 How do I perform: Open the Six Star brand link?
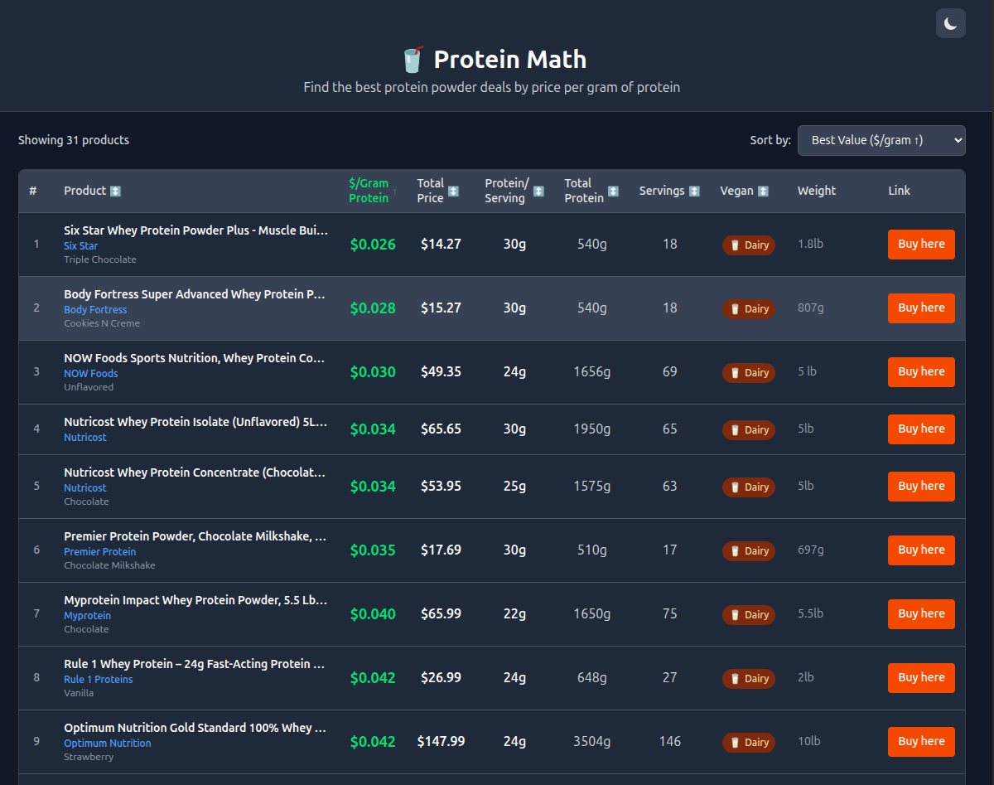[x=80, y=246]
